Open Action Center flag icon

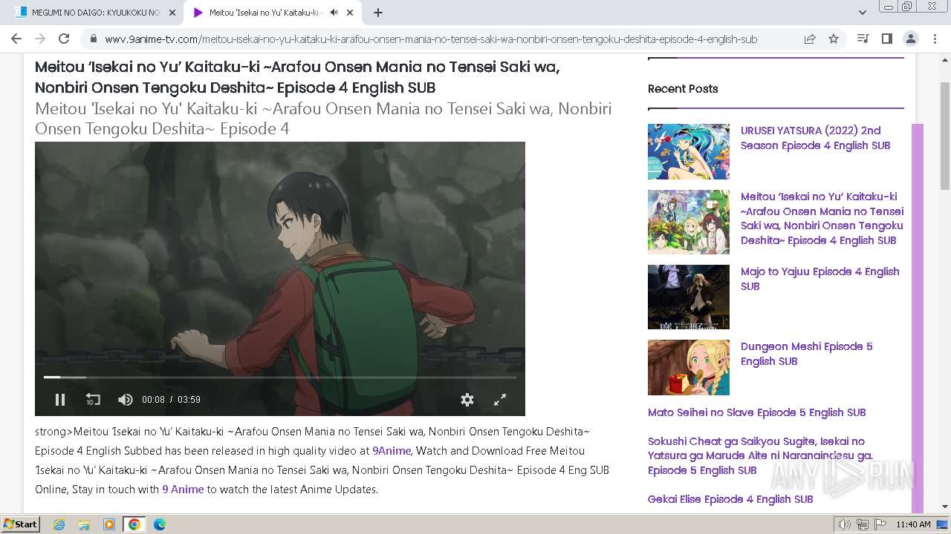(x=880, y=524)
